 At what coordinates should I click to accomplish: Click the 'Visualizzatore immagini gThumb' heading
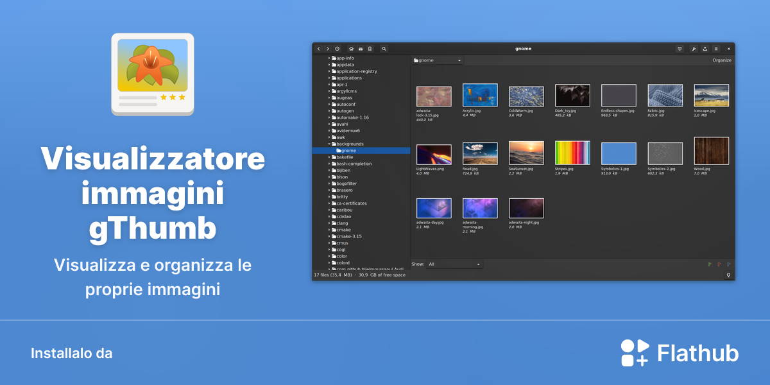tap(153, 194)
